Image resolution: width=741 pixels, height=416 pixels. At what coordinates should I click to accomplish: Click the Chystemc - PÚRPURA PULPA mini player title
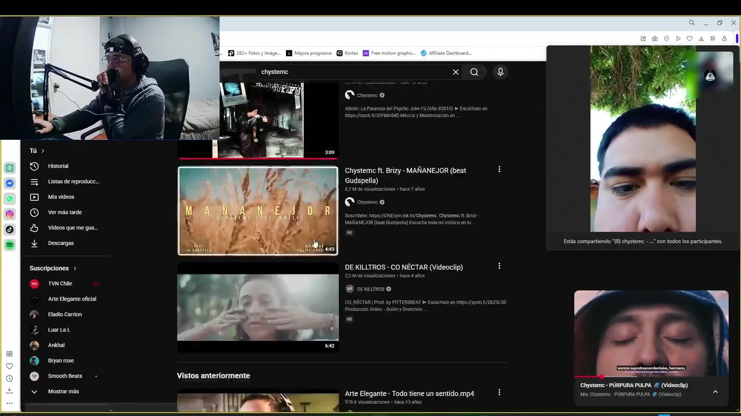pos(634,385)
